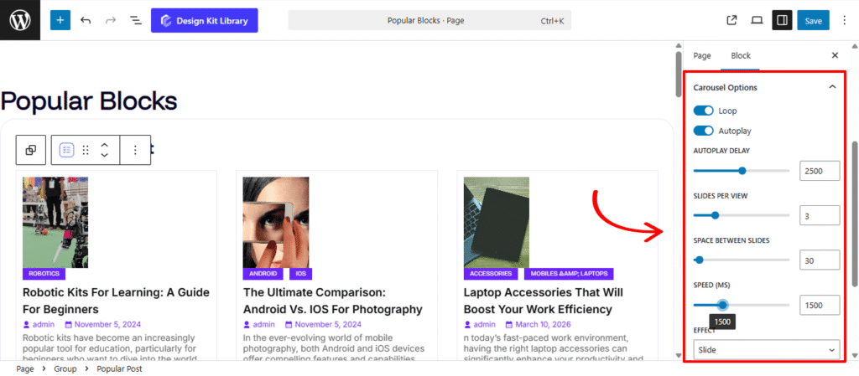Click the Design Kit Library button
The height and width of the screenshot is (376, 859).
tap(205, 20)
